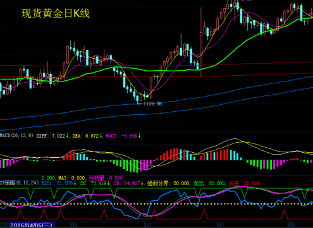Viewport: 313px width, 228px height.
Task: Click the SD 74.927 value
Action: click(128, 183)
